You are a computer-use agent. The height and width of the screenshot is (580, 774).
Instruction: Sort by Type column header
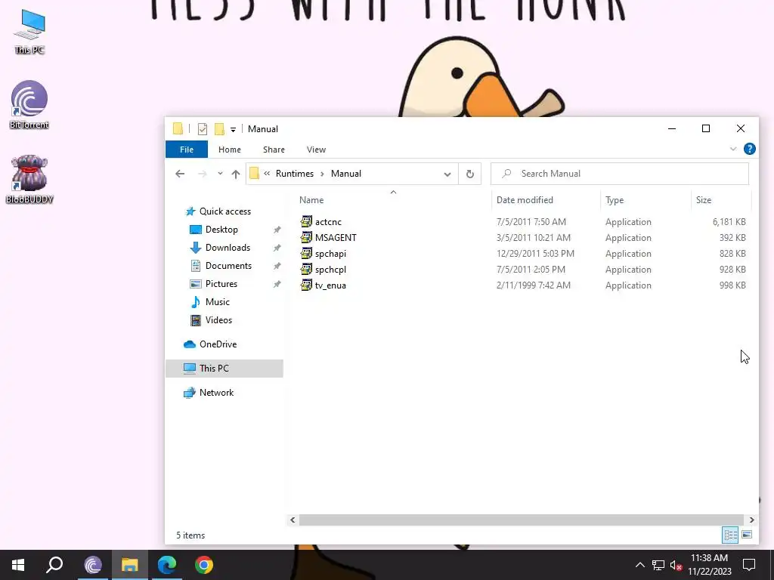[615, 199]
